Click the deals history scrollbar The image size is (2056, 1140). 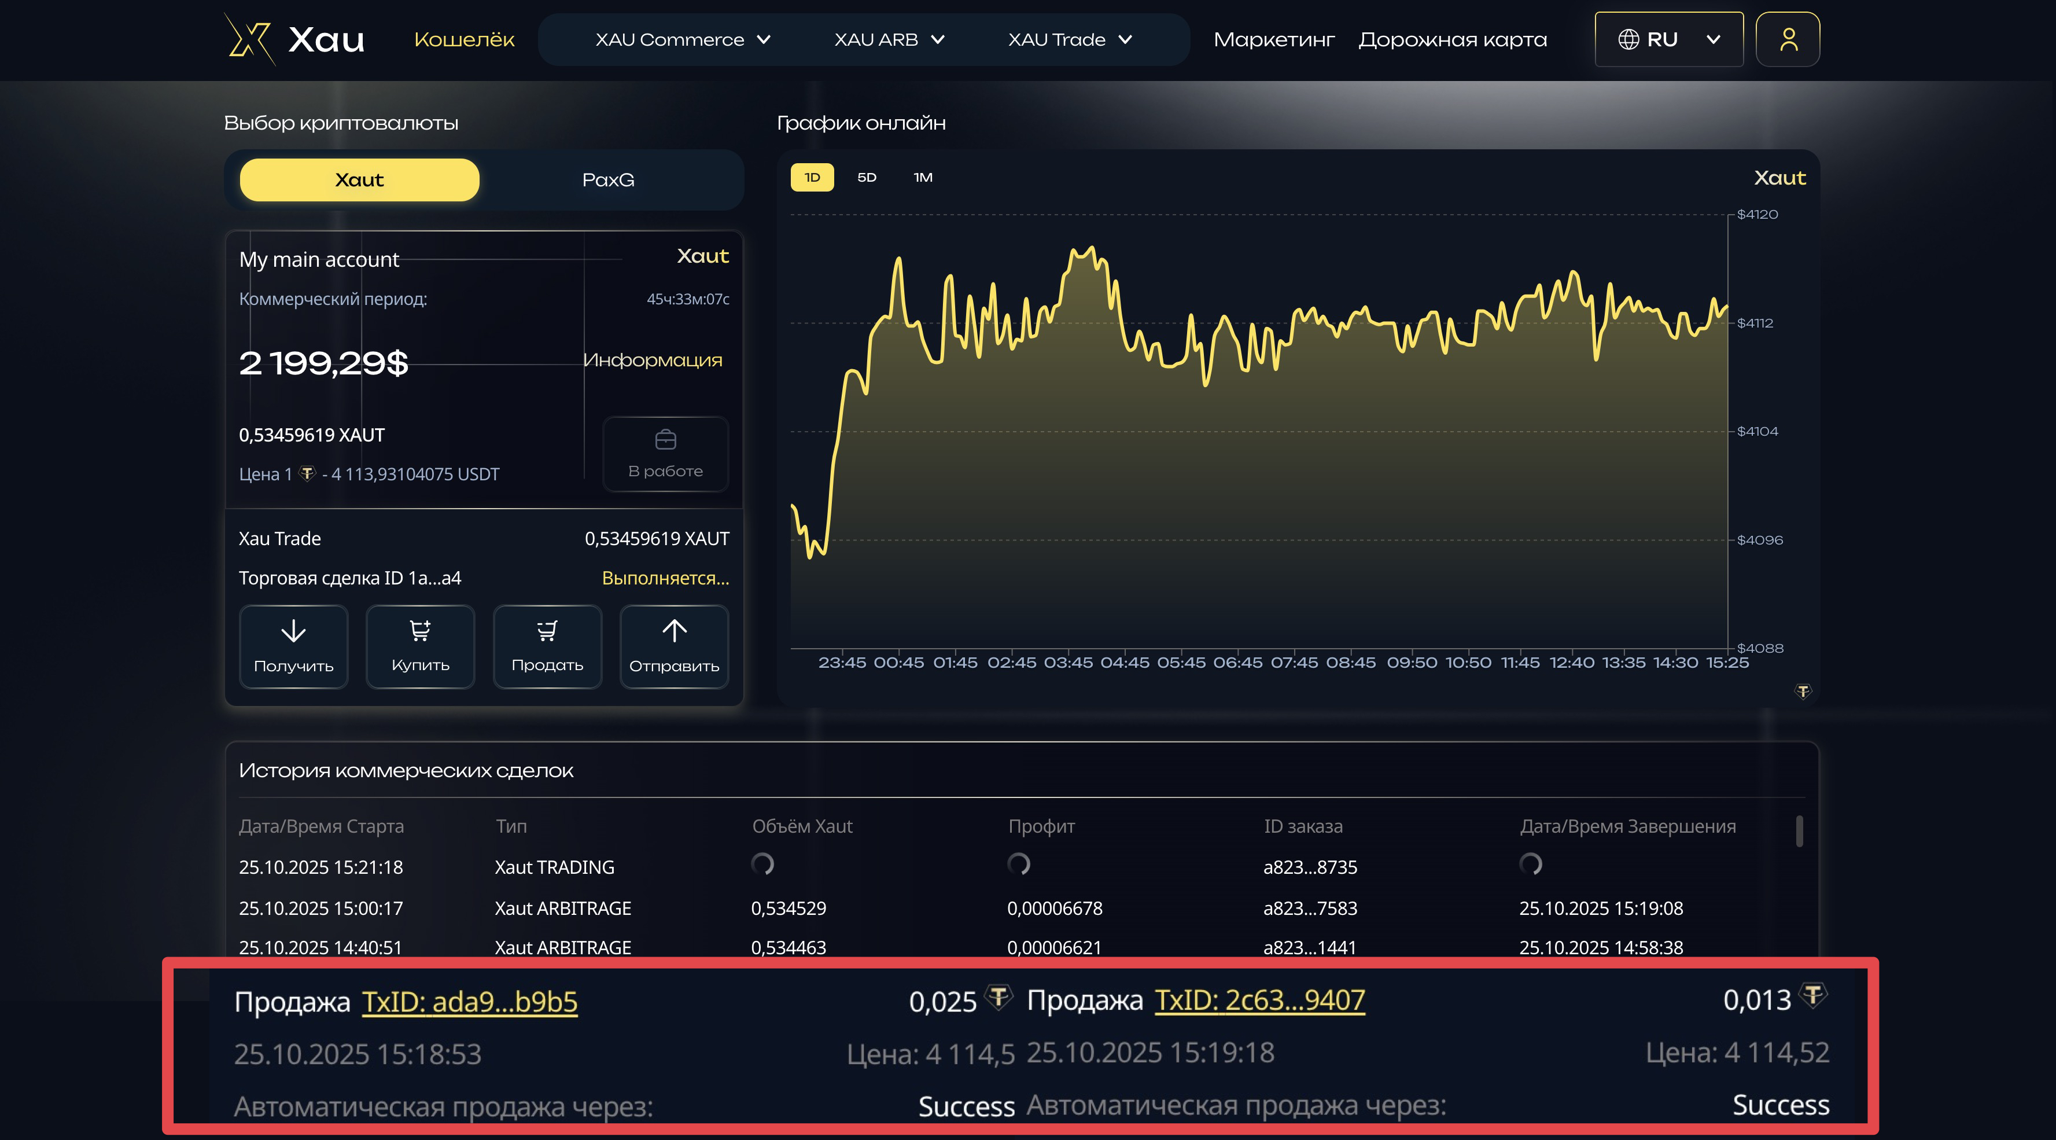click(1799, 831)
